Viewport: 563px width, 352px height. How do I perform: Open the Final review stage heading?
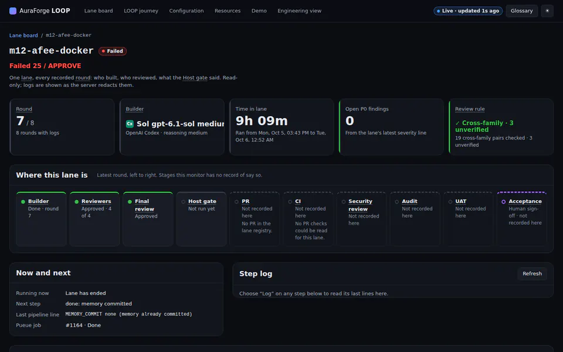click(144, 205)
